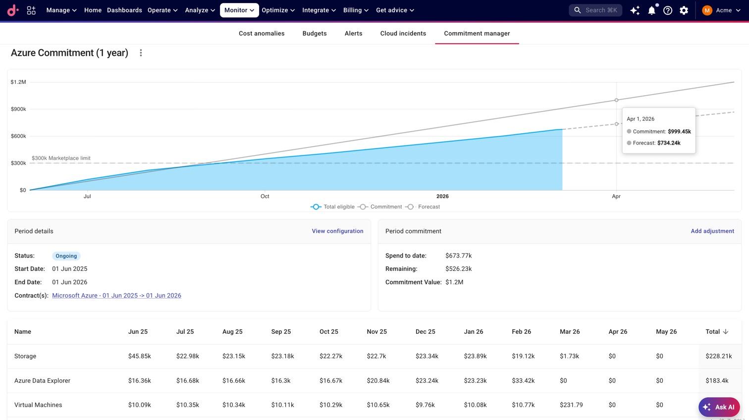This screenshot has width=749, height=420.
Task: Switch to the Budgets tab
Action: pyautogui.click(x=315, y=34)
